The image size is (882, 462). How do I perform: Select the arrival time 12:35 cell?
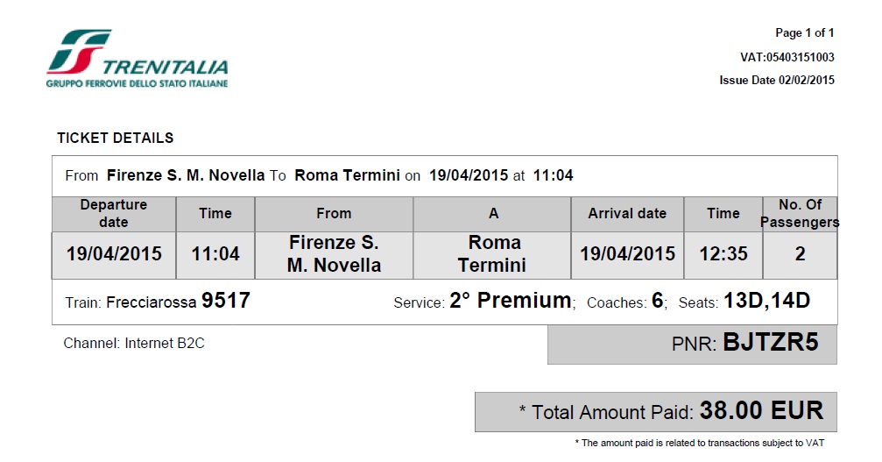723,255
